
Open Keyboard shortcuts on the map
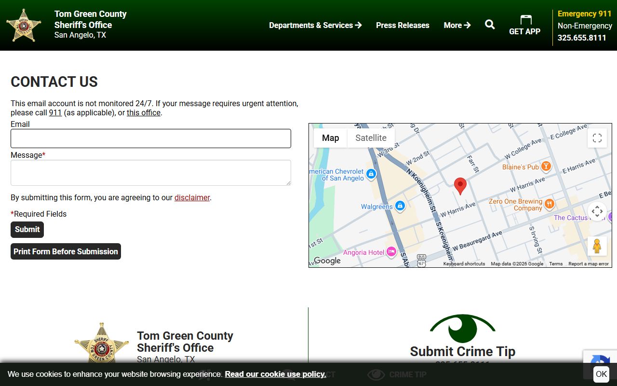tap(464, 264)
